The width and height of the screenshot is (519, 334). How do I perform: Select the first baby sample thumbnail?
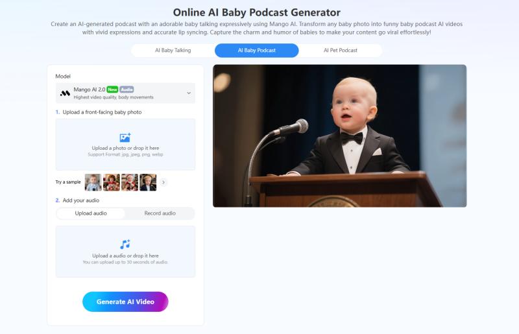tap(93, 182)
